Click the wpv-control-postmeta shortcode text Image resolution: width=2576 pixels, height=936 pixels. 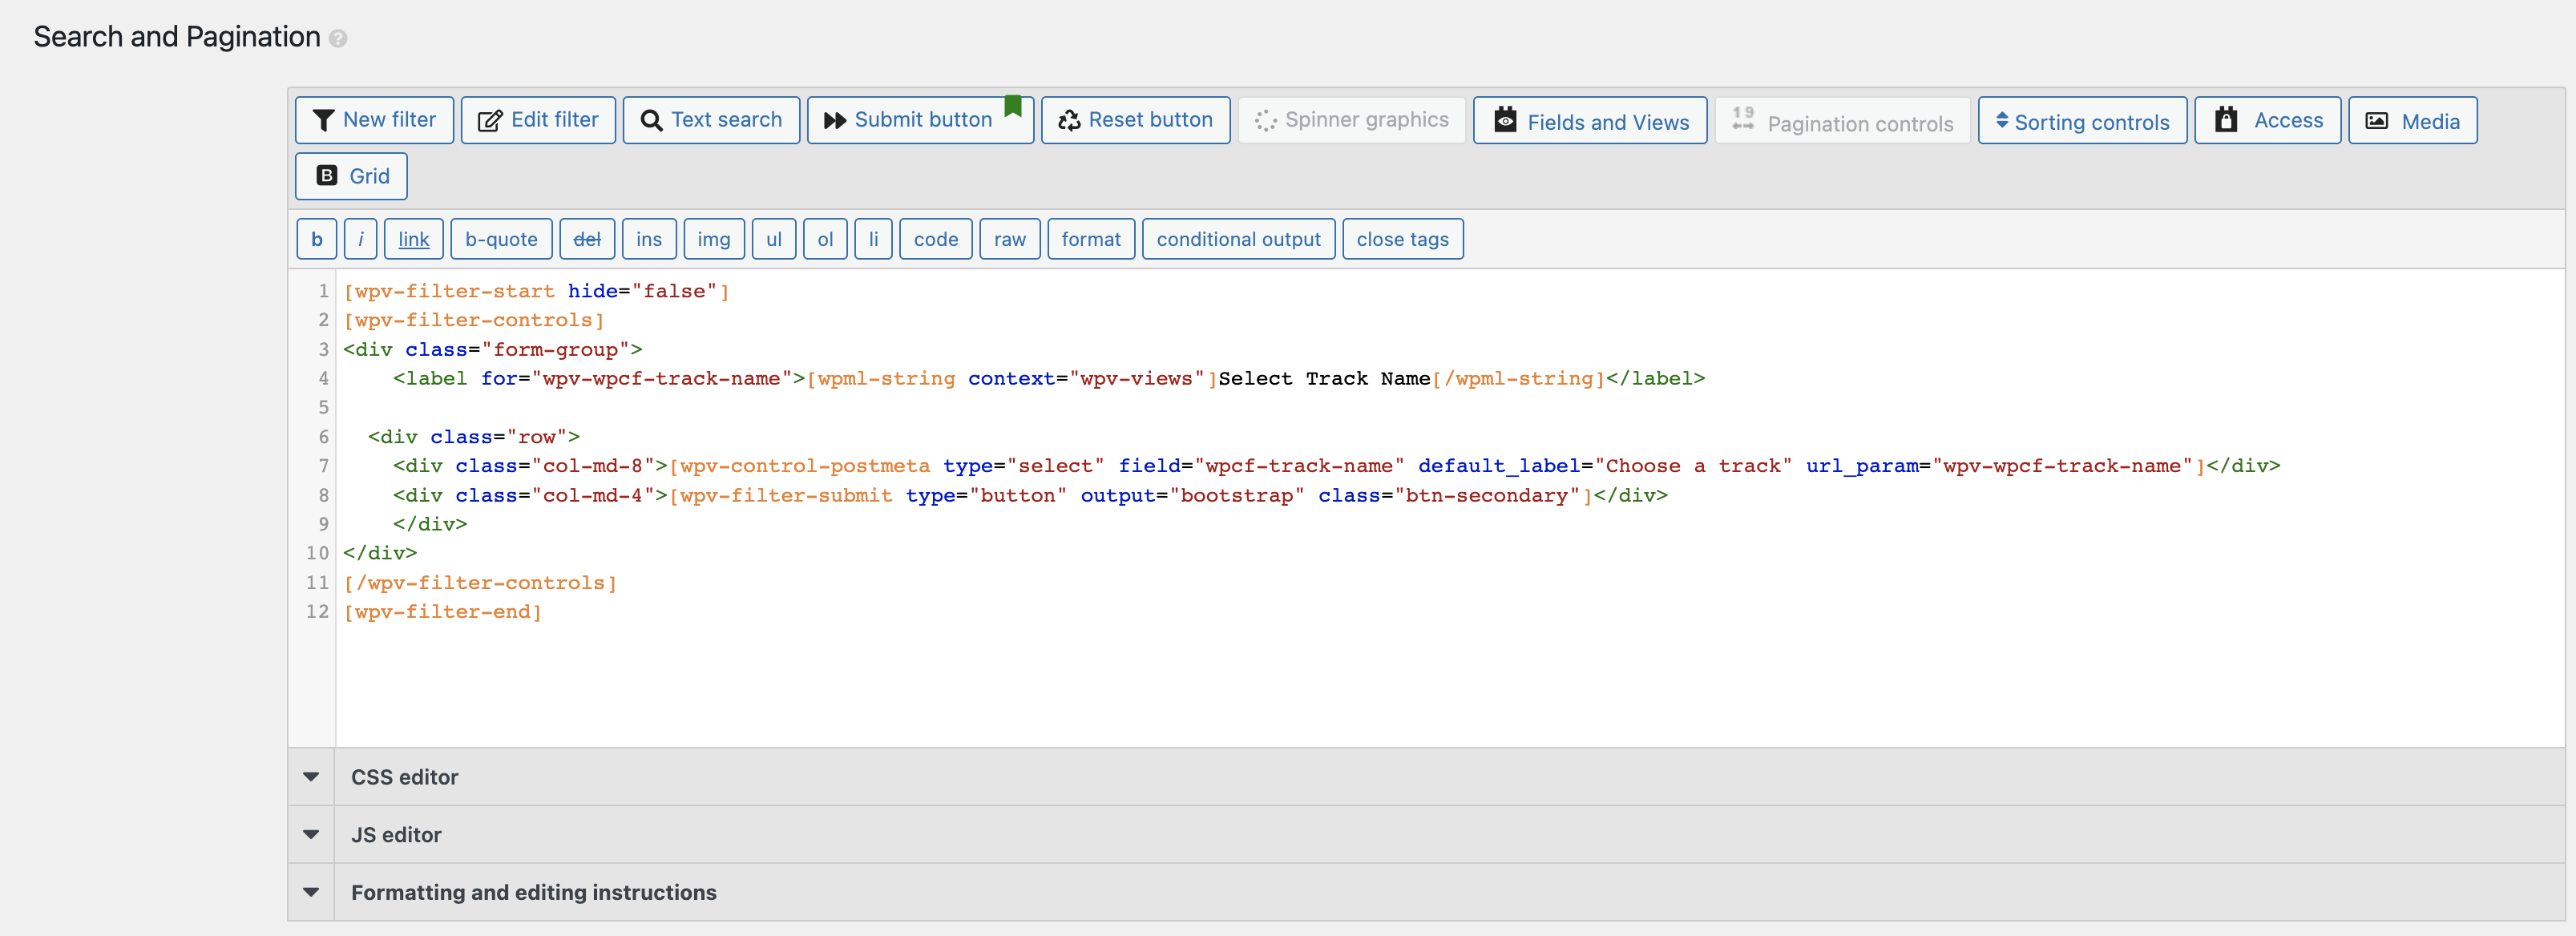pos(805,466)
